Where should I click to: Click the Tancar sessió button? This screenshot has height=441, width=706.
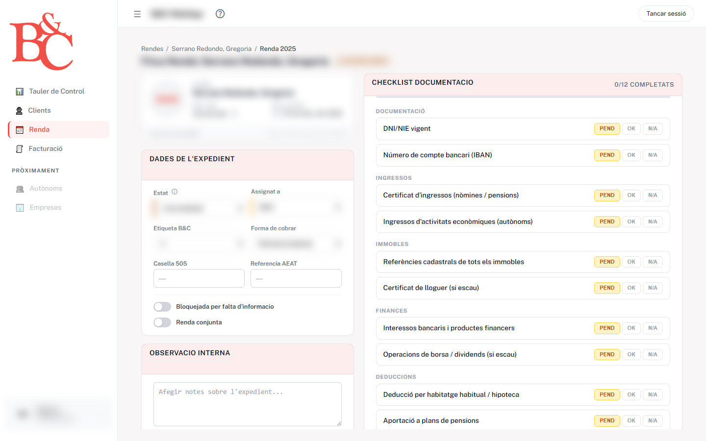[x=666, y=14]
